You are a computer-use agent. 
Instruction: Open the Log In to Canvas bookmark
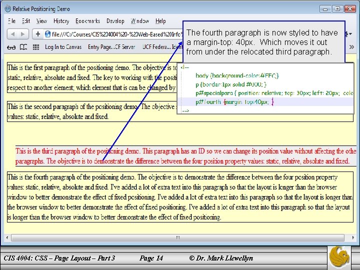[x=63, y=47]
